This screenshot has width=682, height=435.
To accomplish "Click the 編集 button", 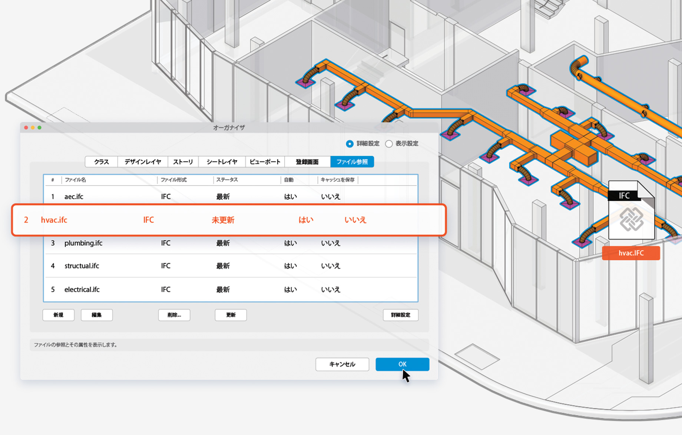I will (97, 315).
